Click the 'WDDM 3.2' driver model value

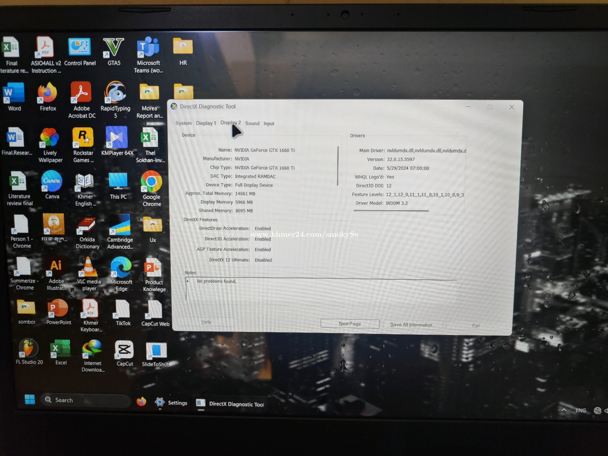pyautogui.click(x=396, y=203)
